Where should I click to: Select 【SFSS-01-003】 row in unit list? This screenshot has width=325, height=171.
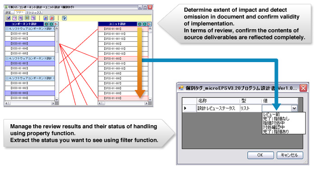123,58
